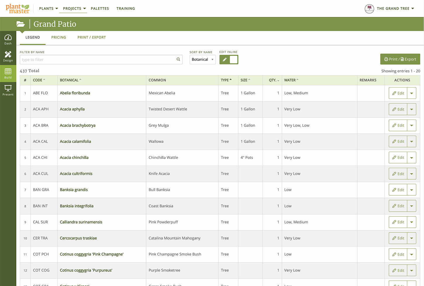
Task: Edit the Calliandra surinamensis row
Action: [398, 222]
